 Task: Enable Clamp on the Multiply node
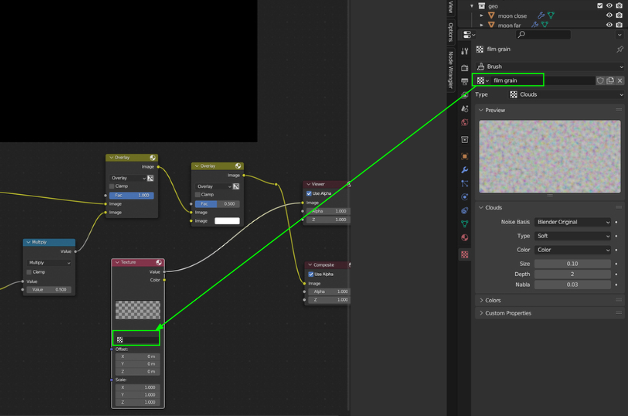click(29, 272)
